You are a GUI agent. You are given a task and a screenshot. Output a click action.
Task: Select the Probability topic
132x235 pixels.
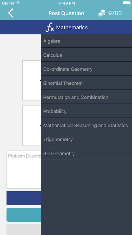pos(87,111)
